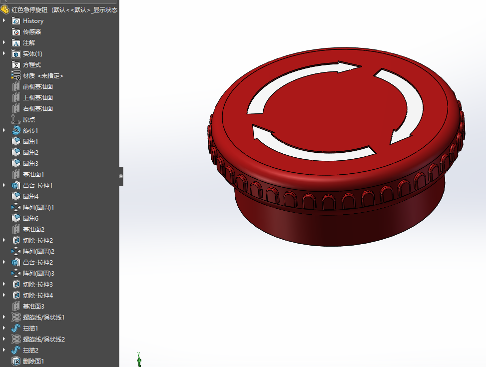Select the 前视基准面 plane icon

click(x=16, y=87)
